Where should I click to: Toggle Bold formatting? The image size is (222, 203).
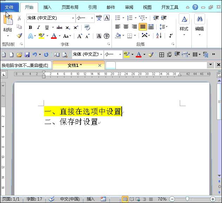pyautogui.click(x=30, y=27)
